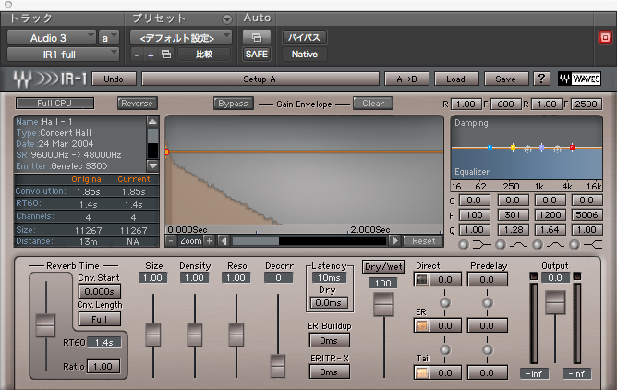Toggle the high shelf EQ band button

pos(575,245)
